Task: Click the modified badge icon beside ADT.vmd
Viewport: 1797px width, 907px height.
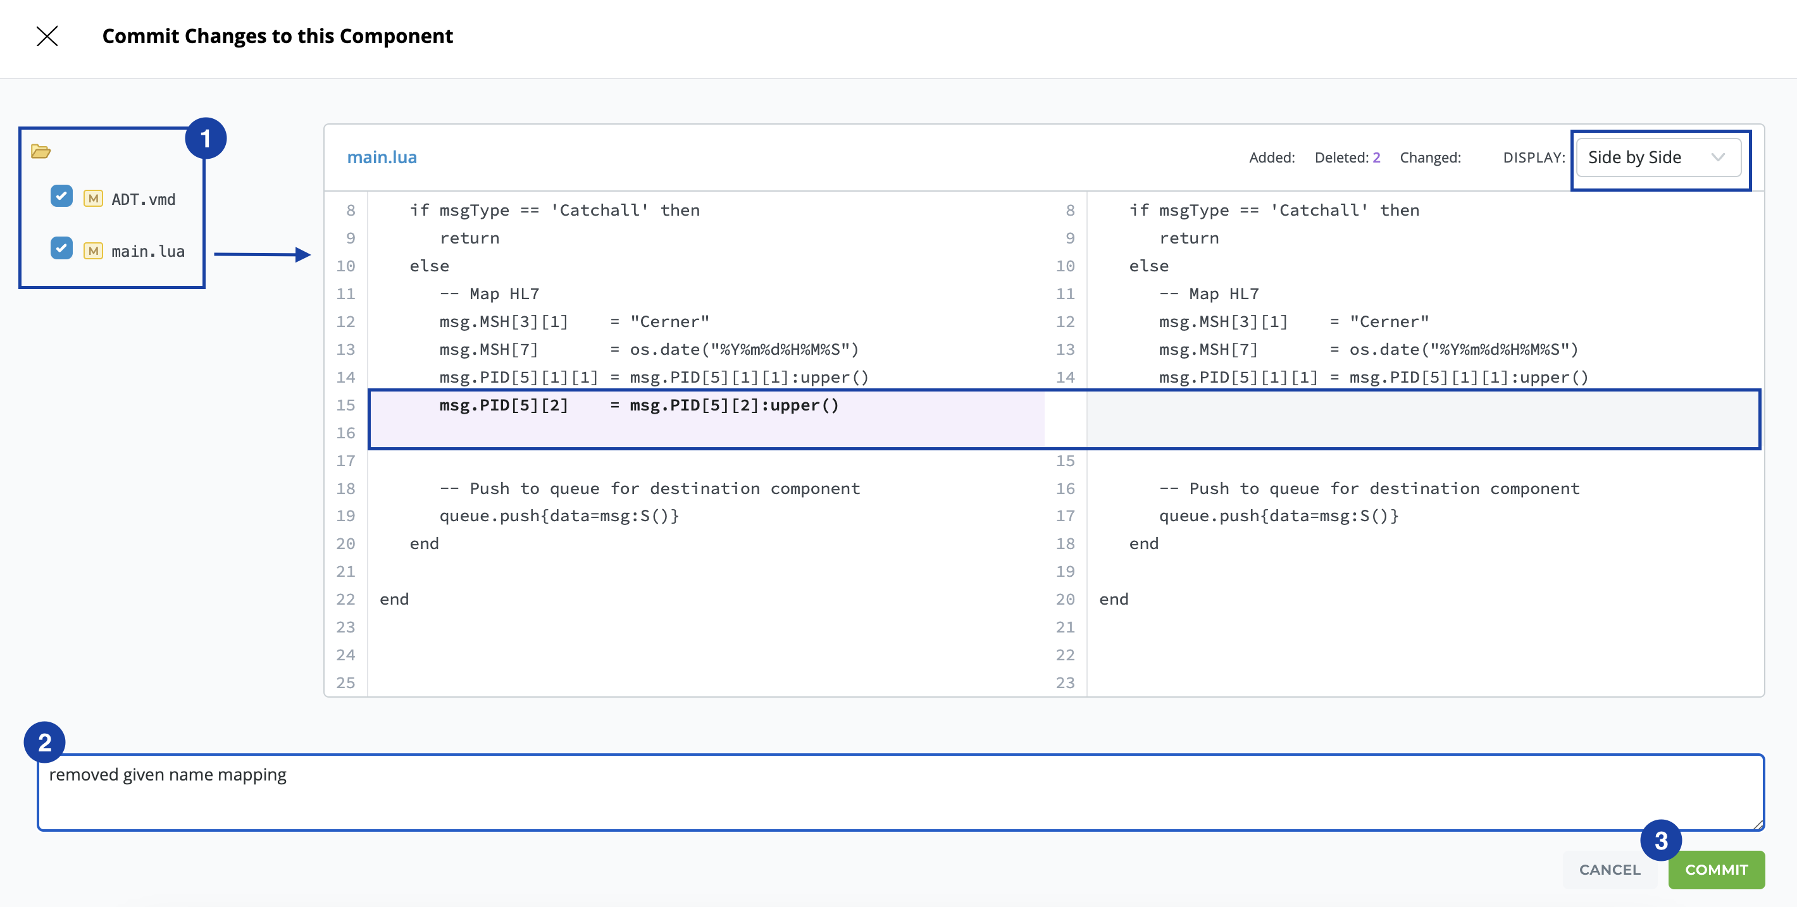Action: coord(93,199)
